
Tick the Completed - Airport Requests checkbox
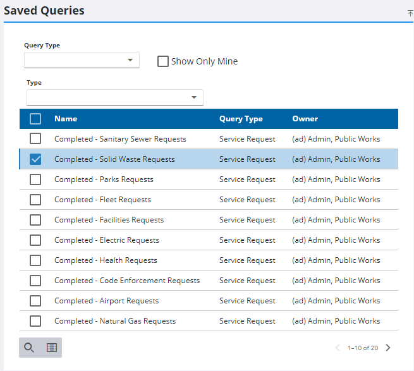[x=35, y=301]
